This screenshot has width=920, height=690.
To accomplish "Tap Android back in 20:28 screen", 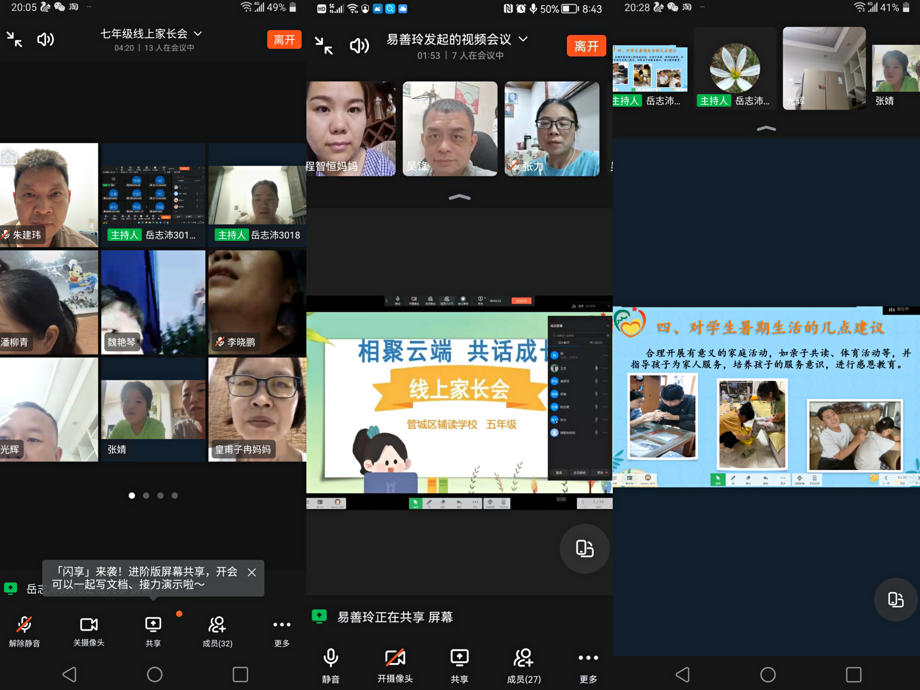I will click(x=682, y=674).
